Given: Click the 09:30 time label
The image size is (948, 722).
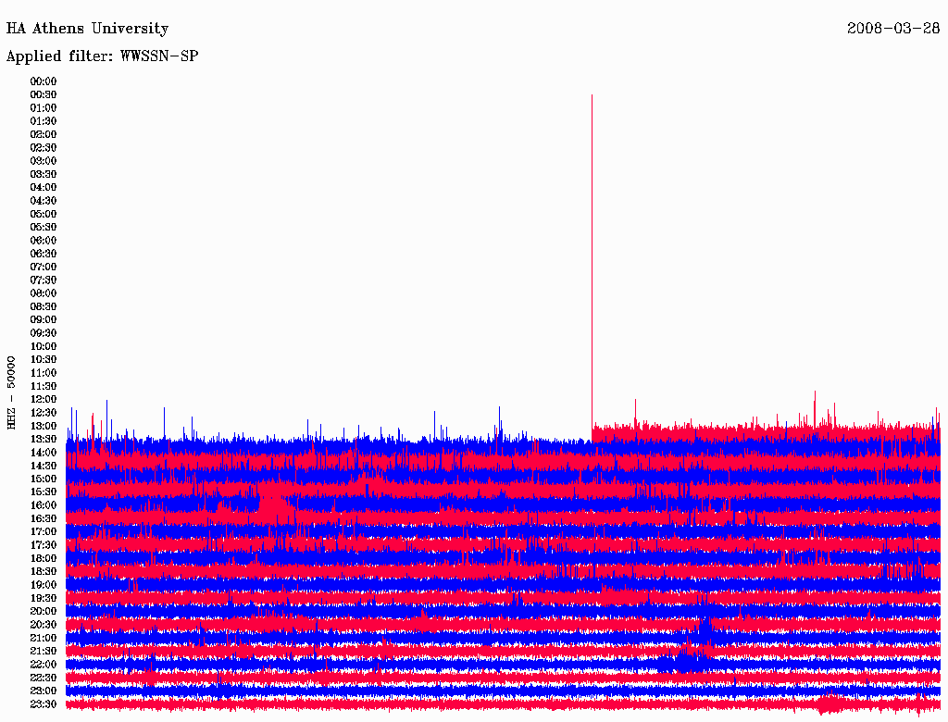Looking at the screenshot, I should coord(44,333).
